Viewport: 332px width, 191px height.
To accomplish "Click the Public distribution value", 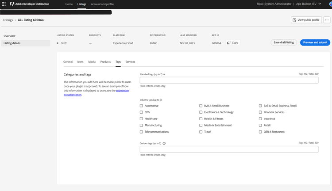I will click(153, 43).
